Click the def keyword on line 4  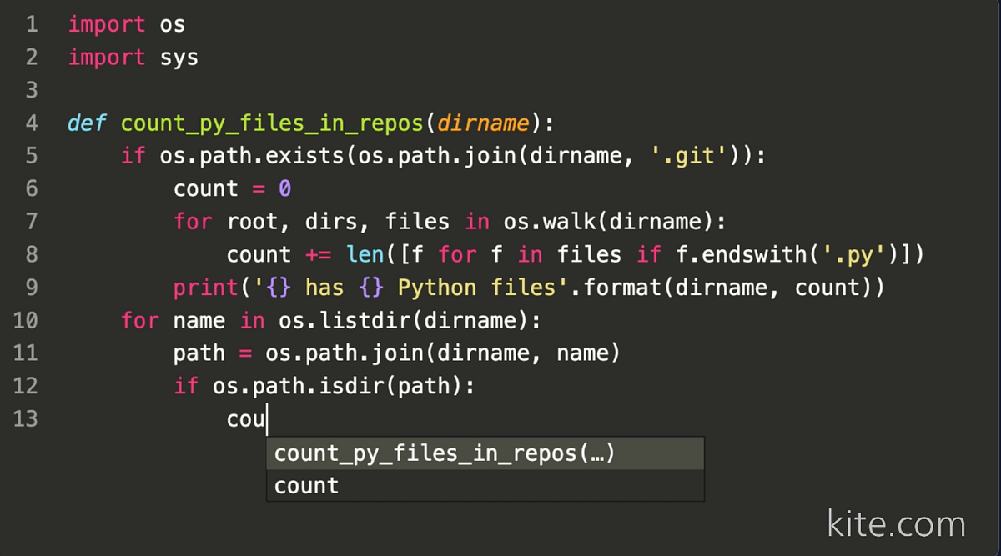coord(86,123)
